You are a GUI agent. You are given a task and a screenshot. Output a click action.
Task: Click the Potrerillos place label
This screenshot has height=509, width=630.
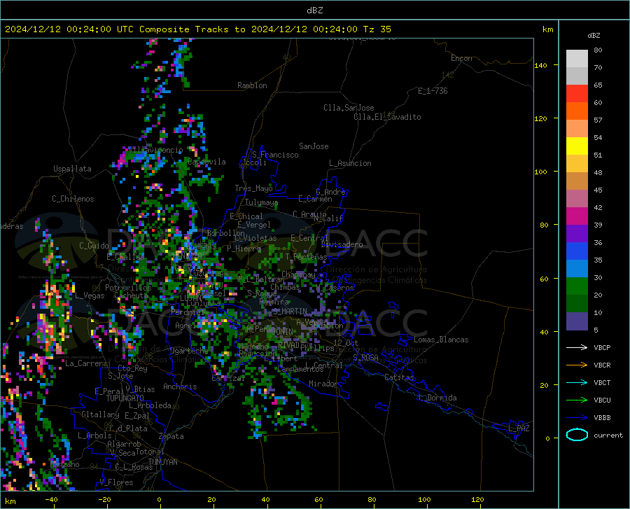[128, 288]
